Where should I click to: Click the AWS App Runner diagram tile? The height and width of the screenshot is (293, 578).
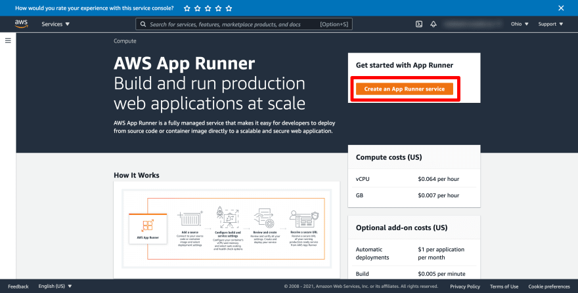(x=148, y=229)
